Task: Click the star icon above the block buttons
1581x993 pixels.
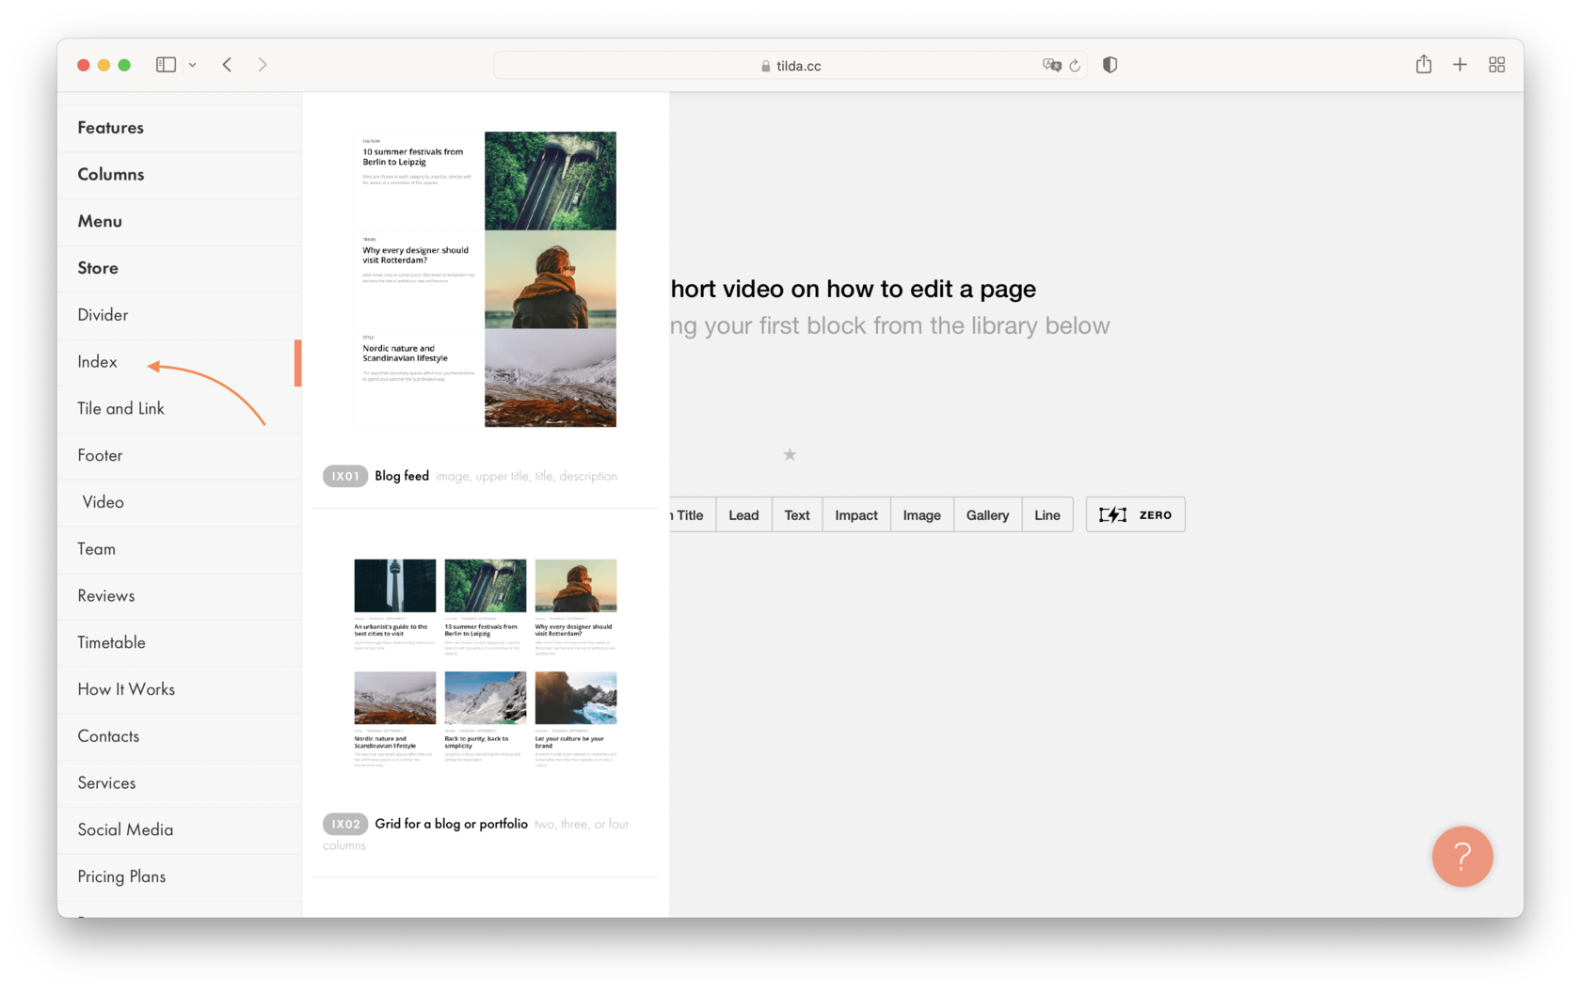Action: click(790, 455)
